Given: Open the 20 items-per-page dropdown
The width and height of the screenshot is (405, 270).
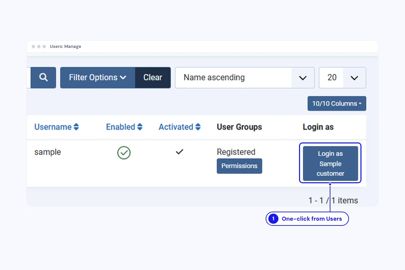Looking at the screenshot, I should [343, 78].
